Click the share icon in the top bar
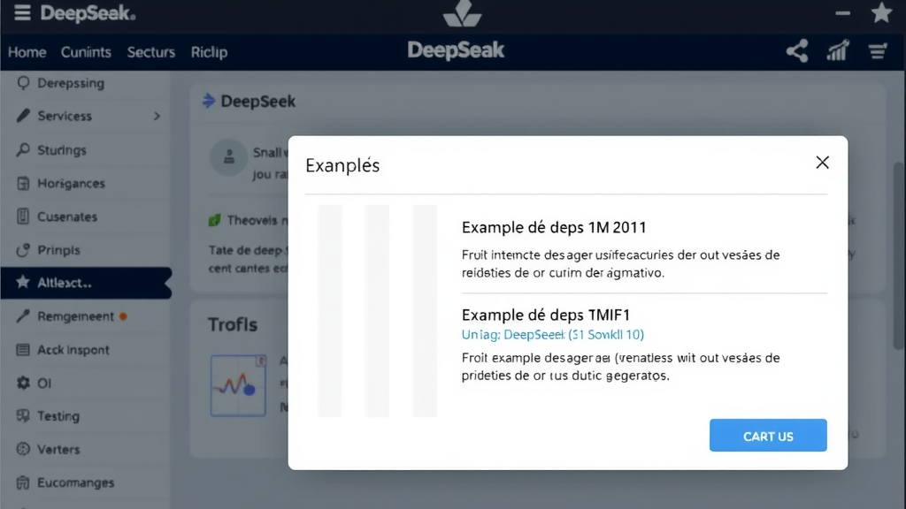Screen dimensions: 906x509 796,51
